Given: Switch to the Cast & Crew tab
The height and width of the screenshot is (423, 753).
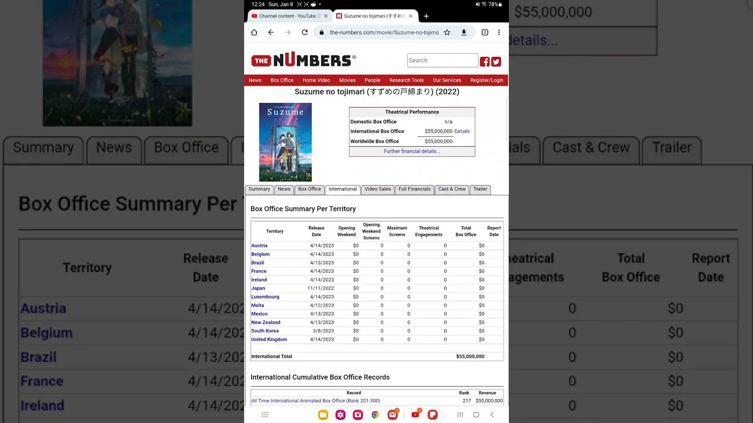Looking at the screenshot, I should [x=452, y=189].
